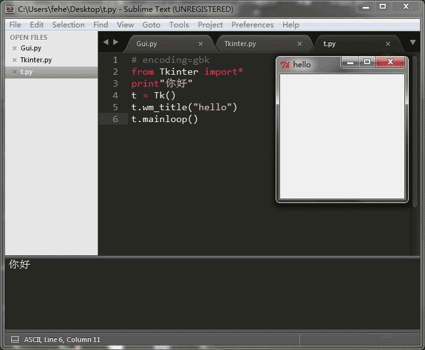This screenshot has width=425, height=350.
Task: Switch to the Tkinter.py tab
Action: (263, 44)
